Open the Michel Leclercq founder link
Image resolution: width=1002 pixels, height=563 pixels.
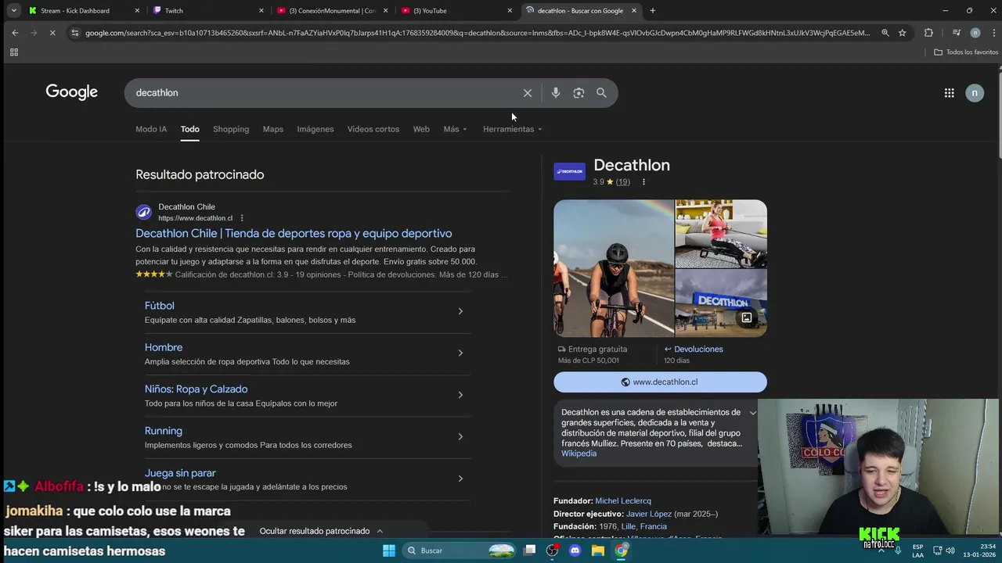point(623,501)
